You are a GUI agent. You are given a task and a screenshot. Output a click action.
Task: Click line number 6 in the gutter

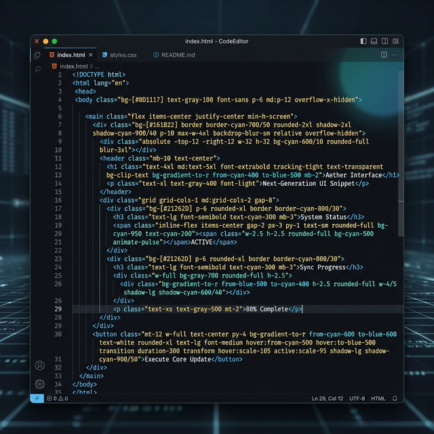(60, 117)
